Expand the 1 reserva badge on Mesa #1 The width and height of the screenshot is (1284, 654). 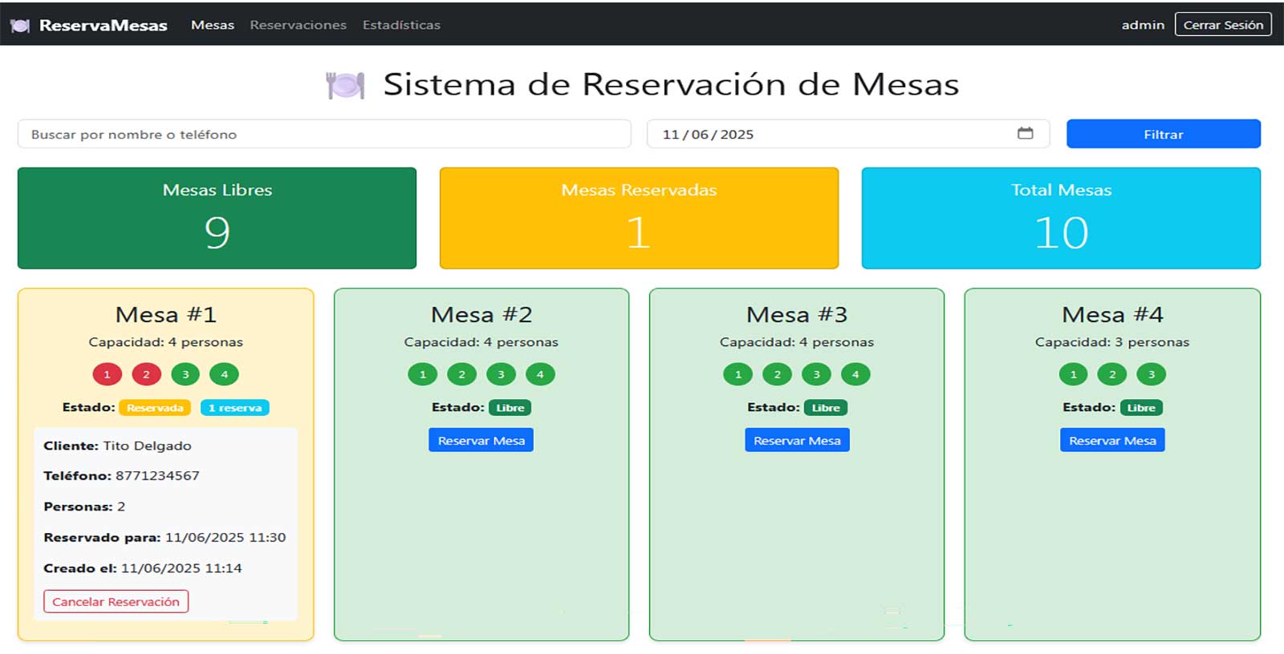pos(235,407)
